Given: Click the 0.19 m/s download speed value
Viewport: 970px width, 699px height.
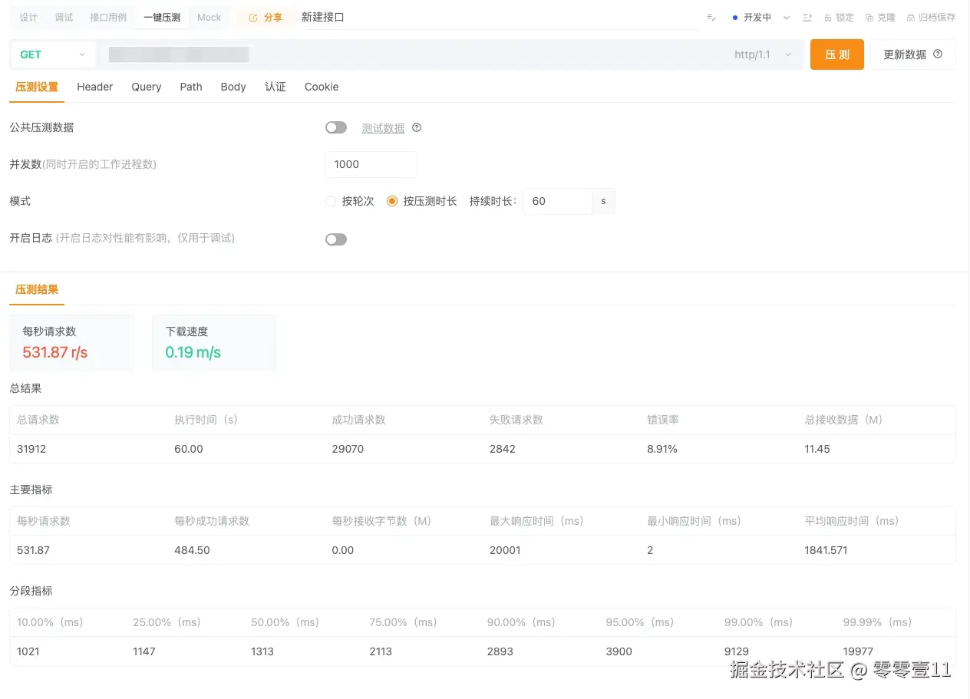Looking at the screenshot, I should point(193,352).
